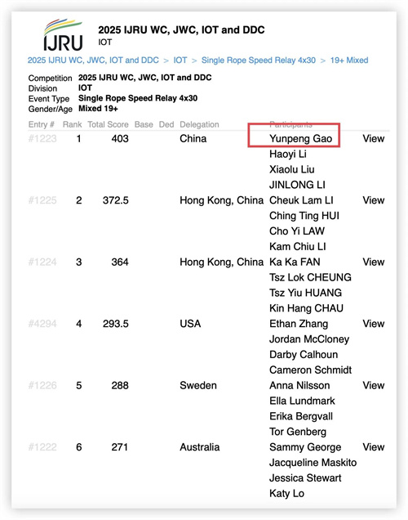Click the IJRU logo
The image size is (408, 520).
[x=63, y=35]
